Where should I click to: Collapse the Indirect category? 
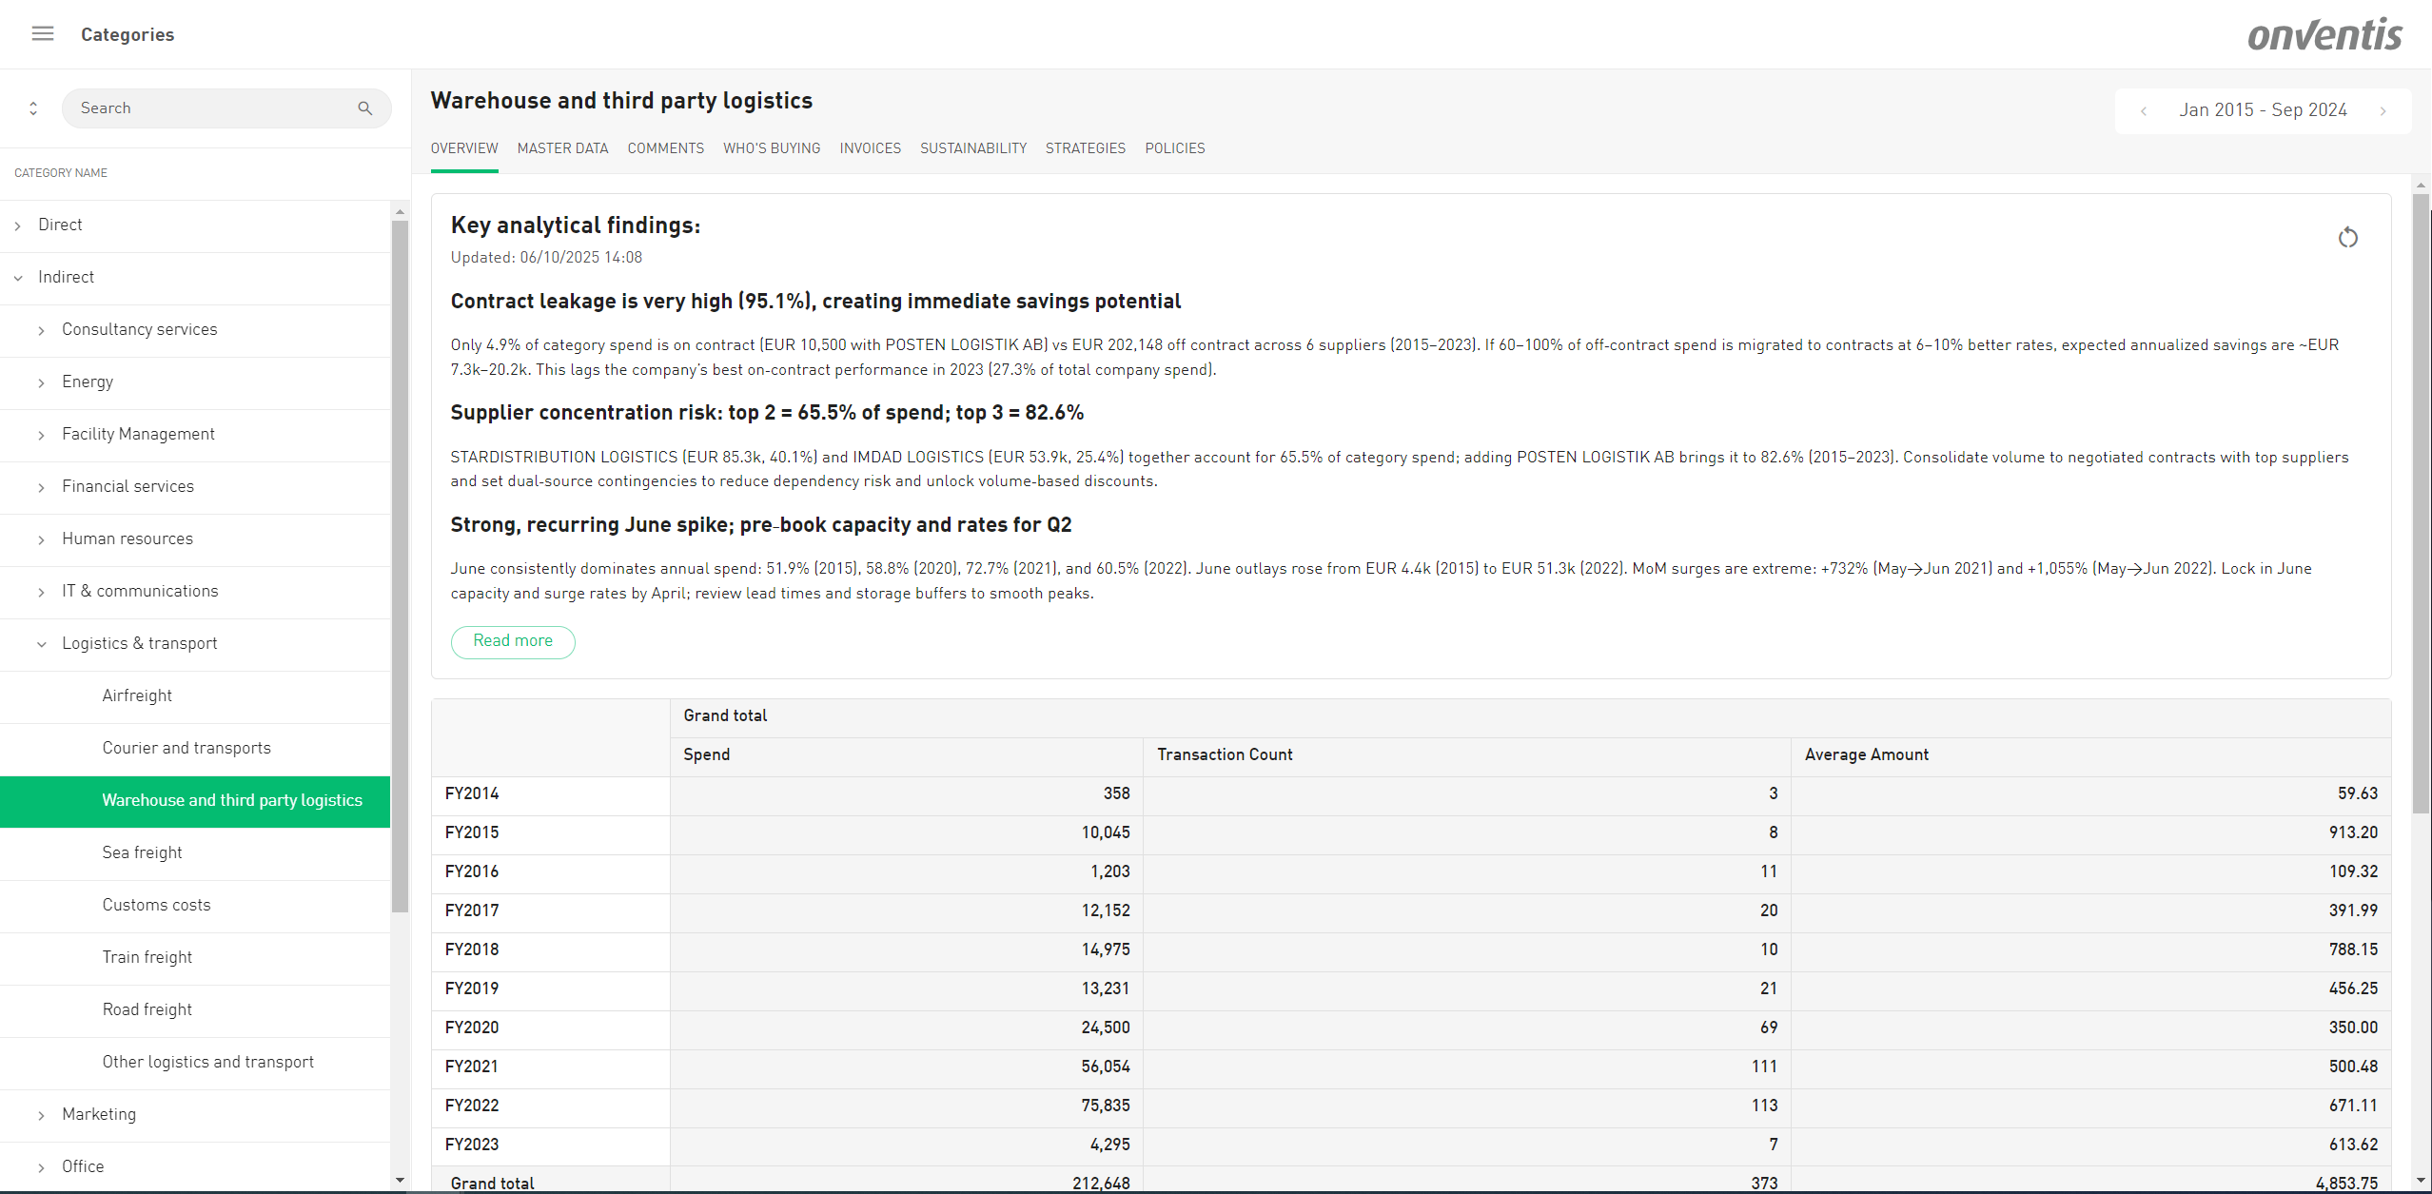pos(18,278)
